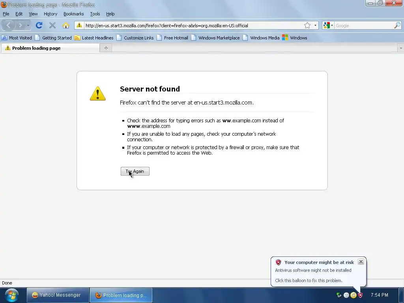Click the grey round tray icon
This screenshot has height=303, width=404.
pyautogui.click(x=346, y=295)
